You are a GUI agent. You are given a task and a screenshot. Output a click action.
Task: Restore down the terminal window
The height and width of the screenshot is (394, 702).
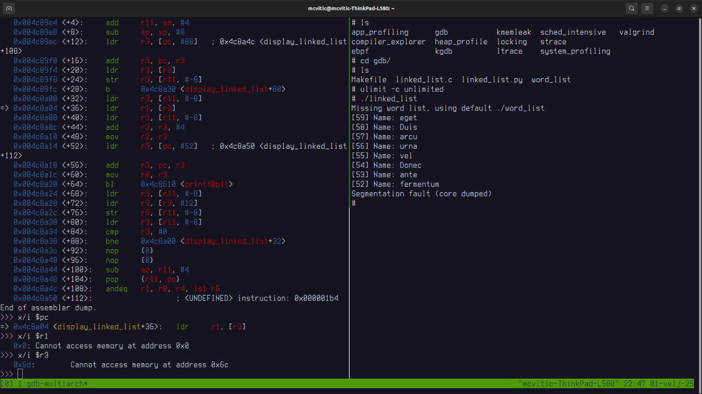(679, 8)
